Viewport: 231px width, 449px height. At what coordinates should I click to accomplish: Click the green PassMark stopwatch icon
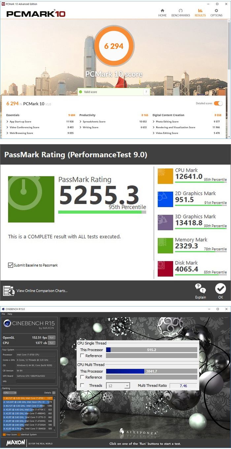tap(31, 199)
